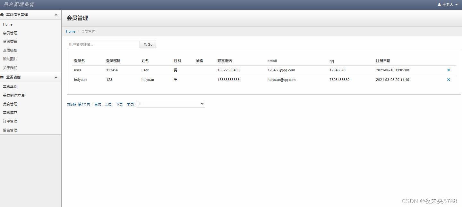Open 资讯管理 from the sidebar
Viewport: 462px width, 207px height.
[x=10, y=42]
